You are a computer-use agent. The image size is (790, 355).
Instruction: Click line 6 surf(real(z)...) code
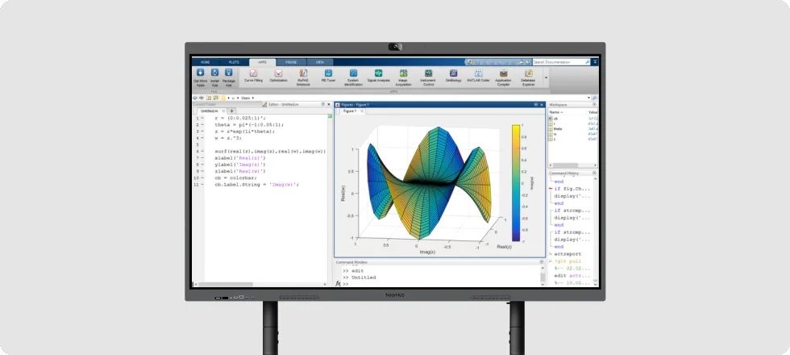point(270,152)
